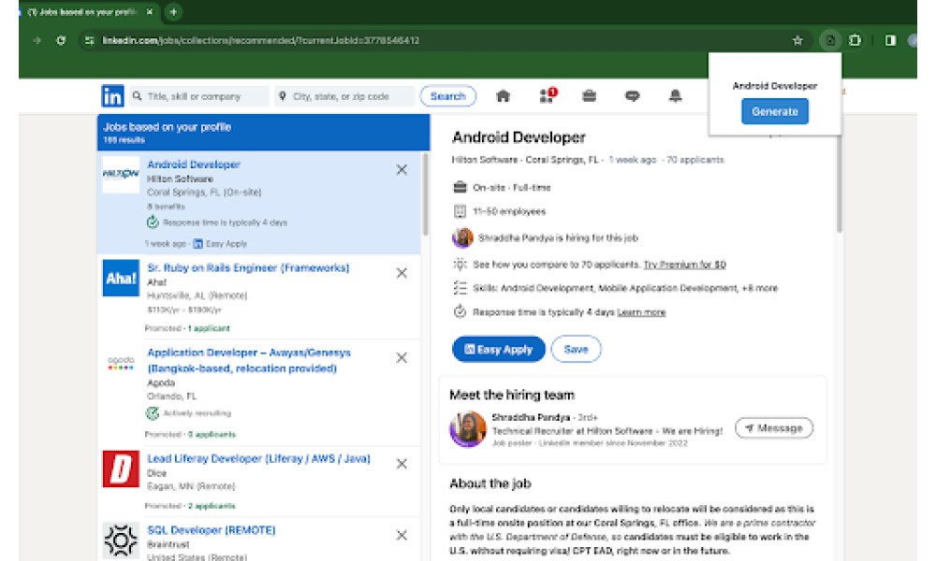Open Sr. Ruby on Rails Engineer (Frameworks) link
The image size is (936, 561).
pos(248,268)
